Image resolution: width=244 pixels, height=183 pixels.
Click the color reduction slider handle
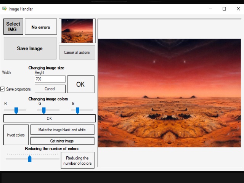[x=30, y=159]
